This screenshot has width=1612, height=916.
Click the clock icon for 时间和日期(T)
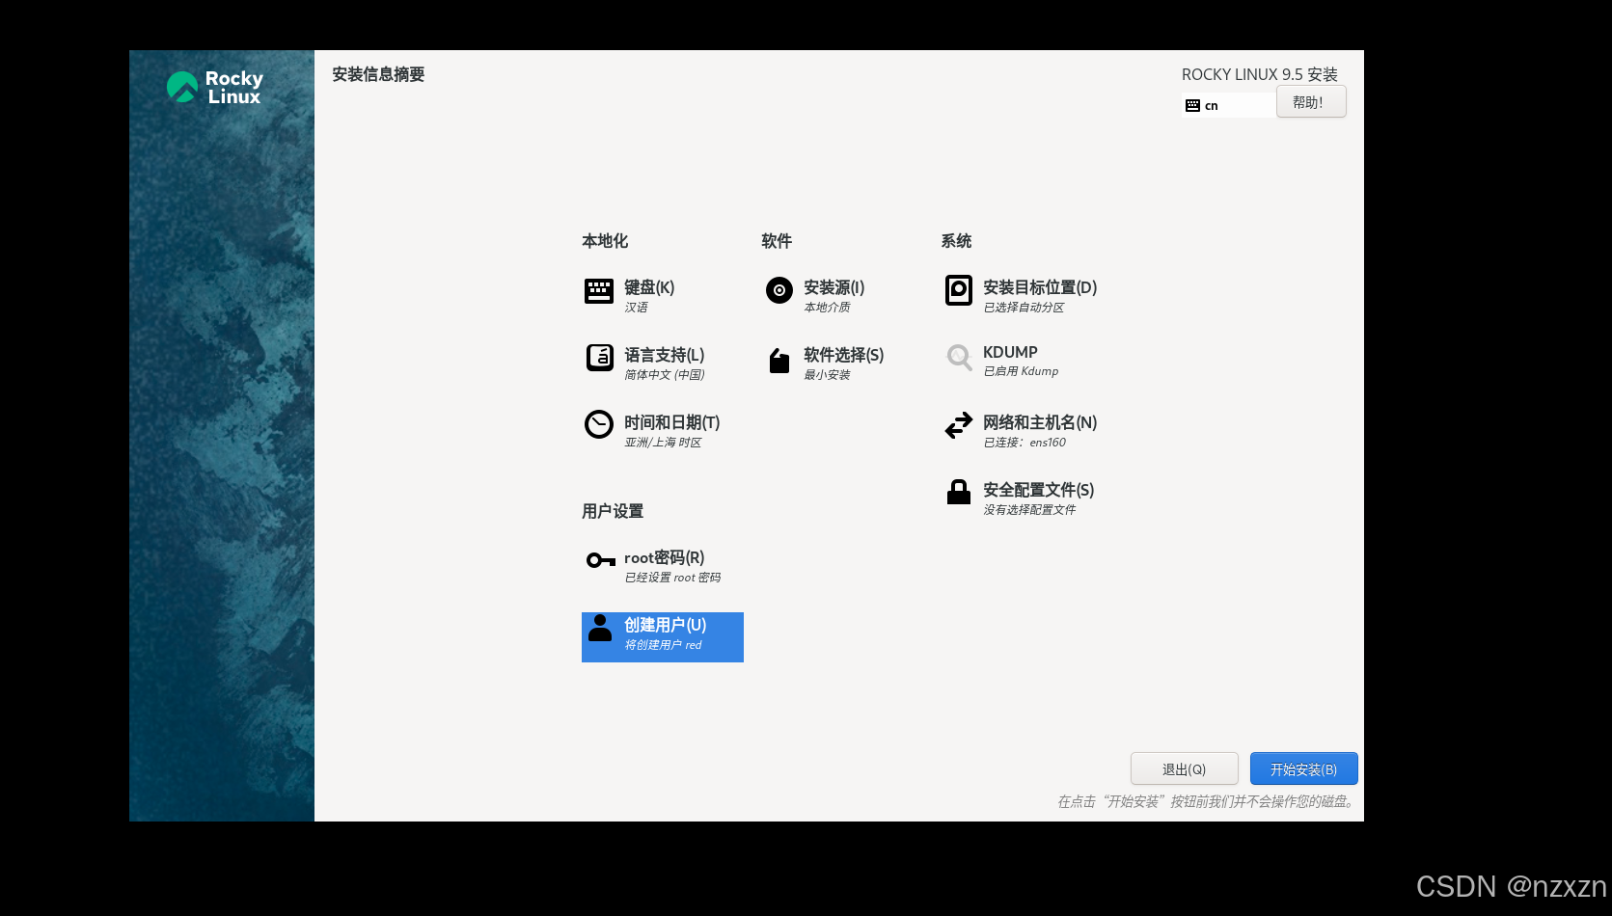(x=599, y=424)
